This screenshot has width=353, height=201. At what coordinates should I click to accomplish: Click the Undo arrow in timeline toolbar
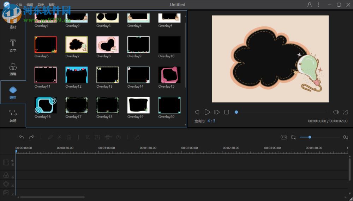pyautogui.click(x=22, y=137)
